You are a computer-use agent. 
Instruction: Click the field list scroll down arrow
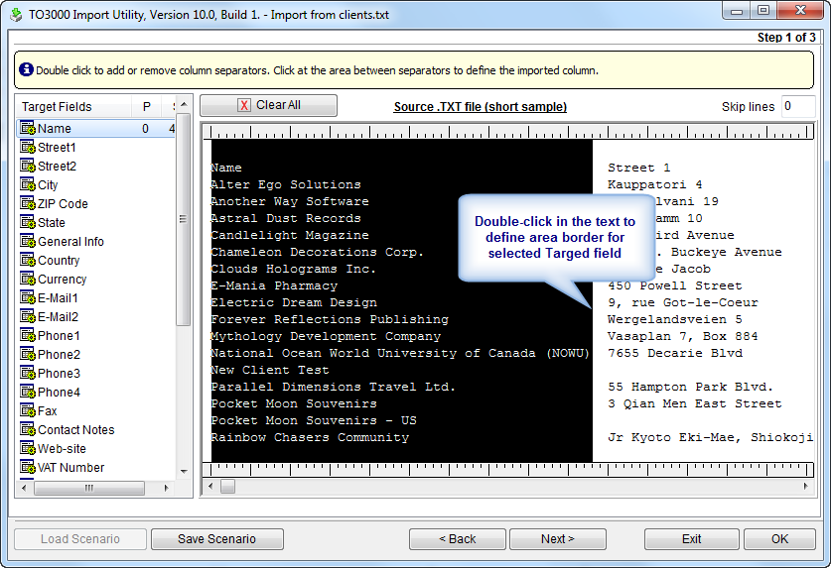(x=184, y=471)
